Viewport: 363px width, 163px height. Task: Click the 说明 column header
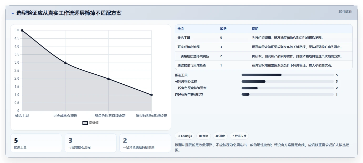[255, 29]
